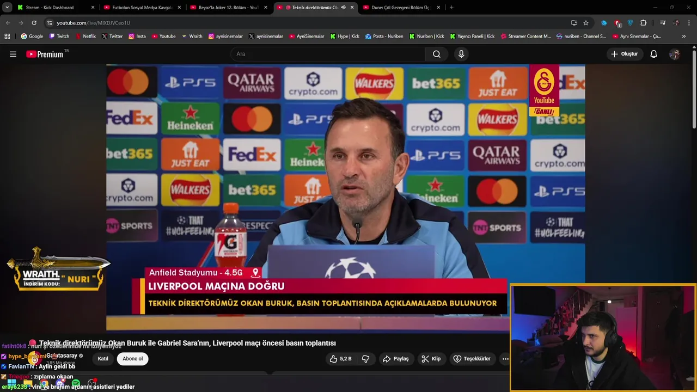
Task: Reload the current page
Action: 34,23
